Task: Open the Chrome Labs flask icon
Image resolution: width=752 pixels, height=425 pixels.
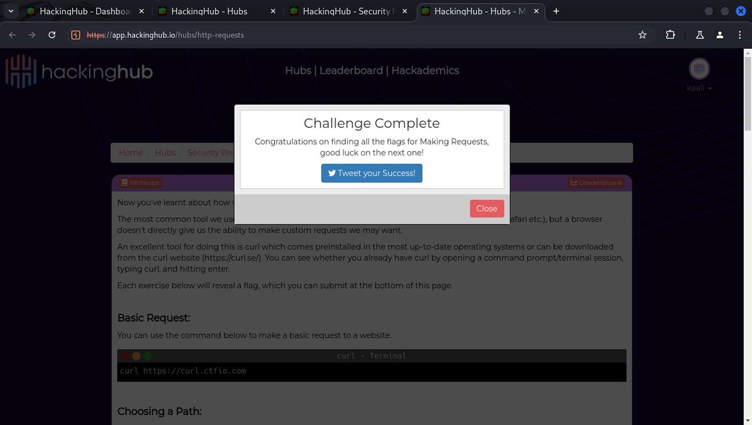Action: [x=701, y=35]
